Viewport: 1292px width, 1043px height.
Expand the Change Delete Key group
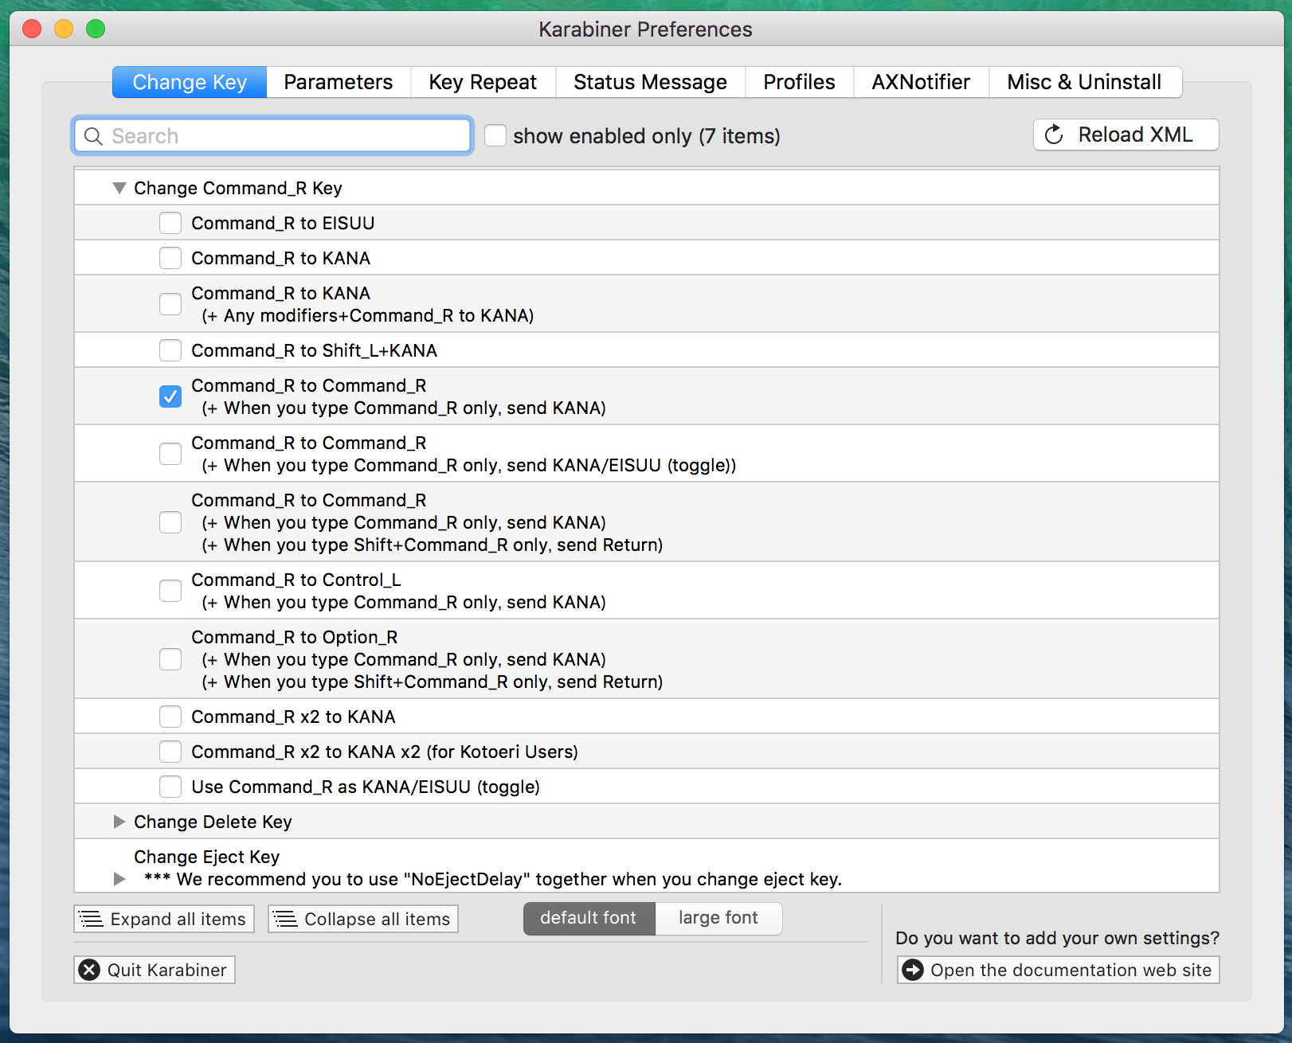119,822
